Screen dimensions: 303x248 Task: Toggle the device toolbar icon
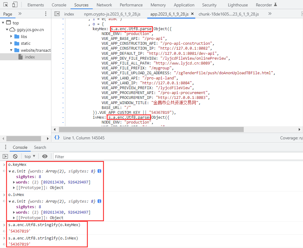[15, 5]
